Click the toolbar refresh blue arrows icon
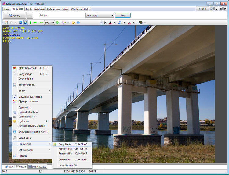The width and height of the screenshot is (229, 175). (x=119, y=23)
